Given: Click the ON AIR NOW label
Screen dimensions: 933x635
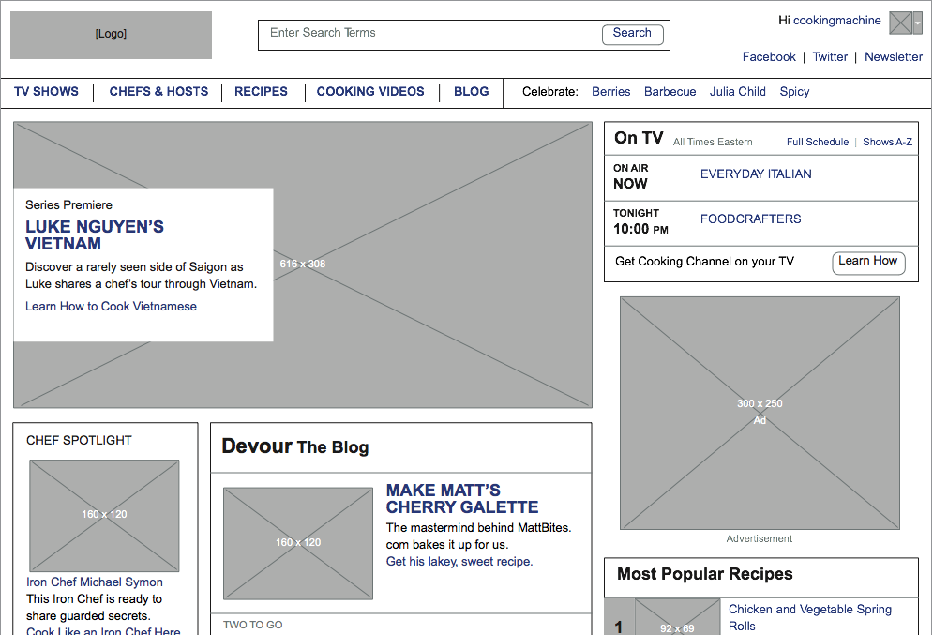Looking at the screenshot, I should [x=631, y=176].
